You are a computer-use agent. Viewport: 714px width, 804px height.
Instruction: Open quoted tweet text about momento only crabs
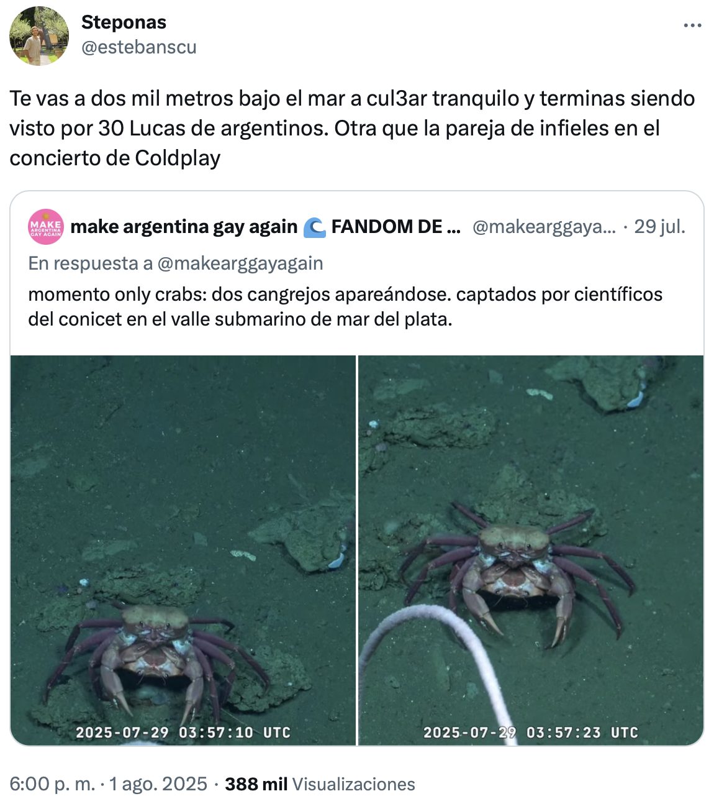345,306
